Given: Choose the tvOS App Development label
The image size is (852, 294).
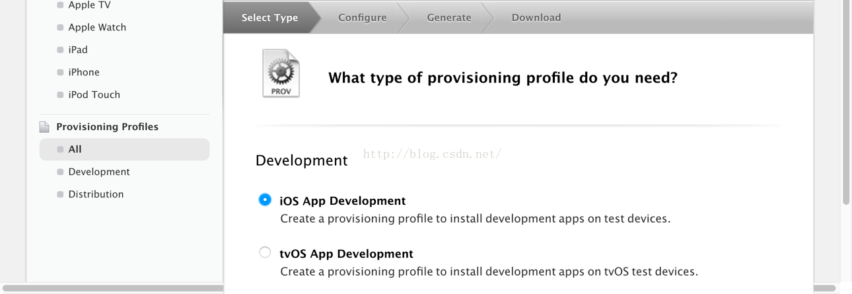Looking at the screenshot, I should (x=346, y=254).
